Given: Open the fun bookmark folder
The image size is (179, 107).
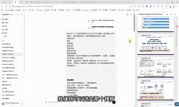Looking at the screenshot, I should [x=25, y=10].
